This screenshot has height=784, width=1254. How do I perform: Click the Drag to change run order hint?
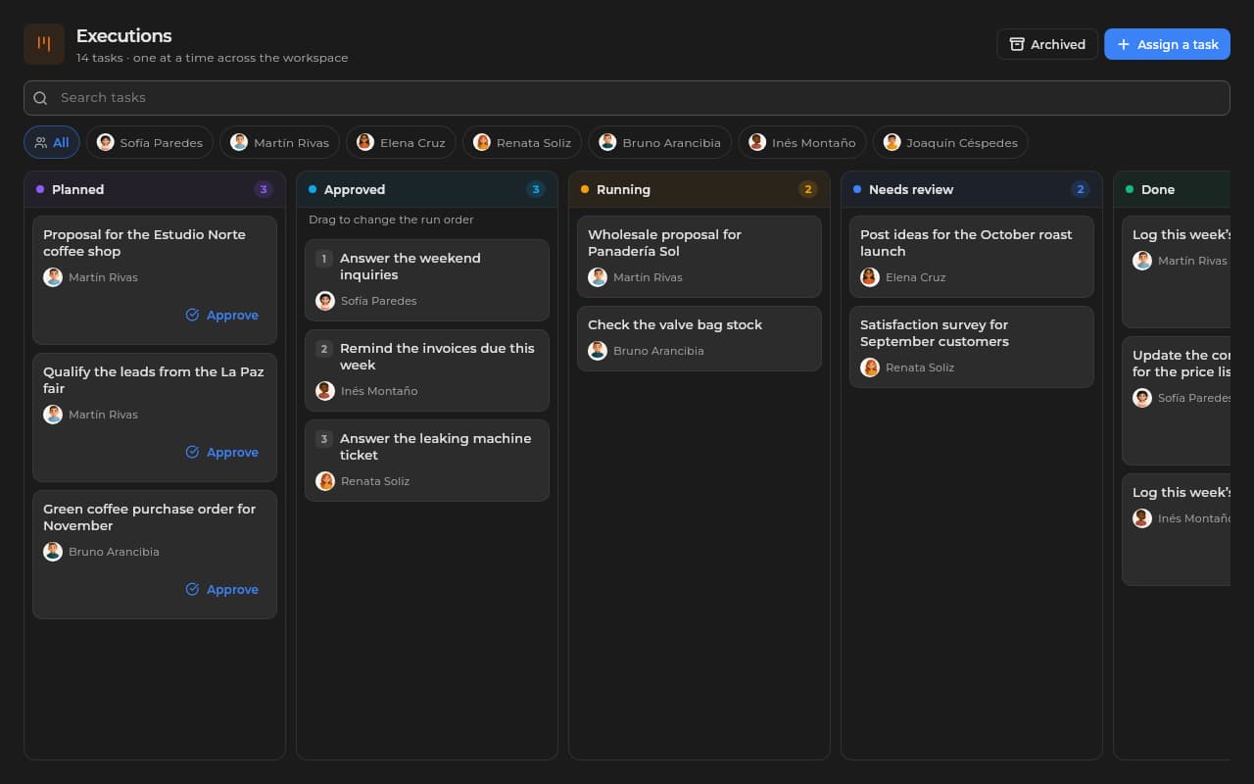point(391,220)
